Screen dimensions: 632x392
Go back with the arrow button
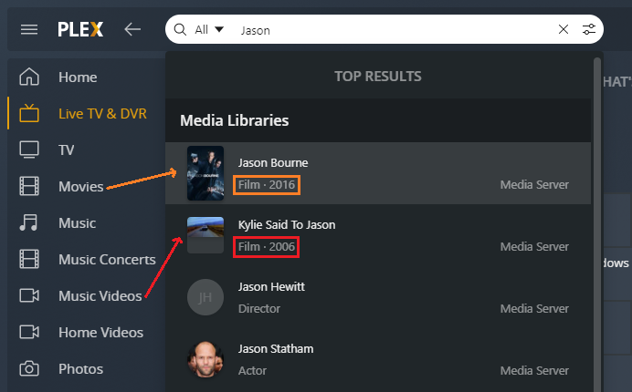[x=132, y=29]
